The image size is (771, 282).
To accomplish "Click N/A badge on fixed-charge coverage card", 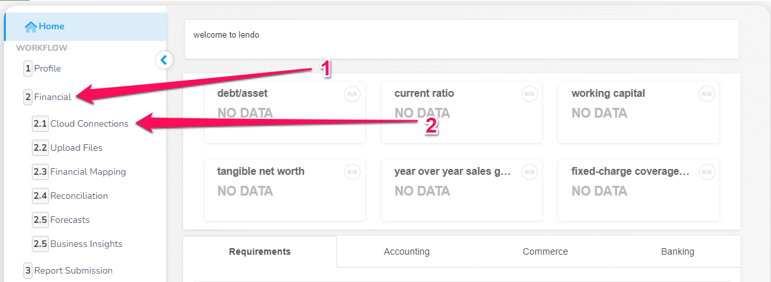I will (706, 172).
